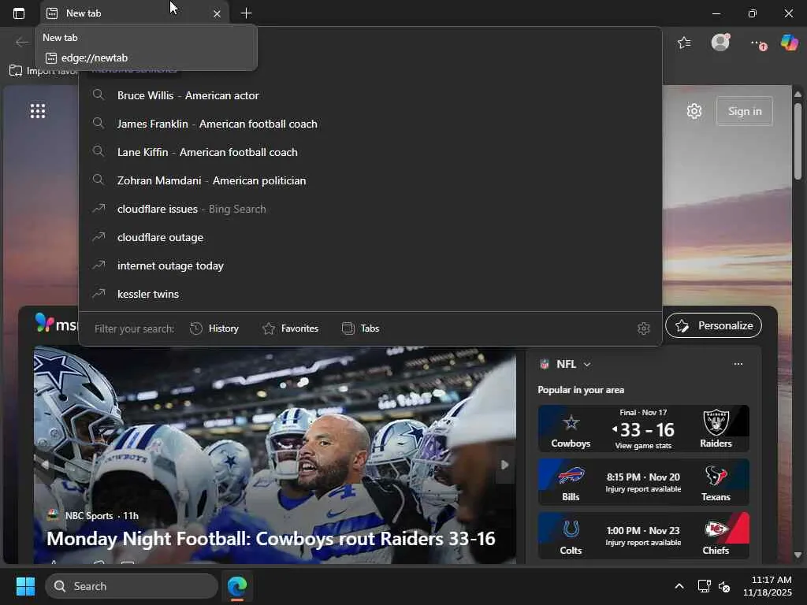Filter search by Tabs
807x605 pixels.
tap(361, 328)
